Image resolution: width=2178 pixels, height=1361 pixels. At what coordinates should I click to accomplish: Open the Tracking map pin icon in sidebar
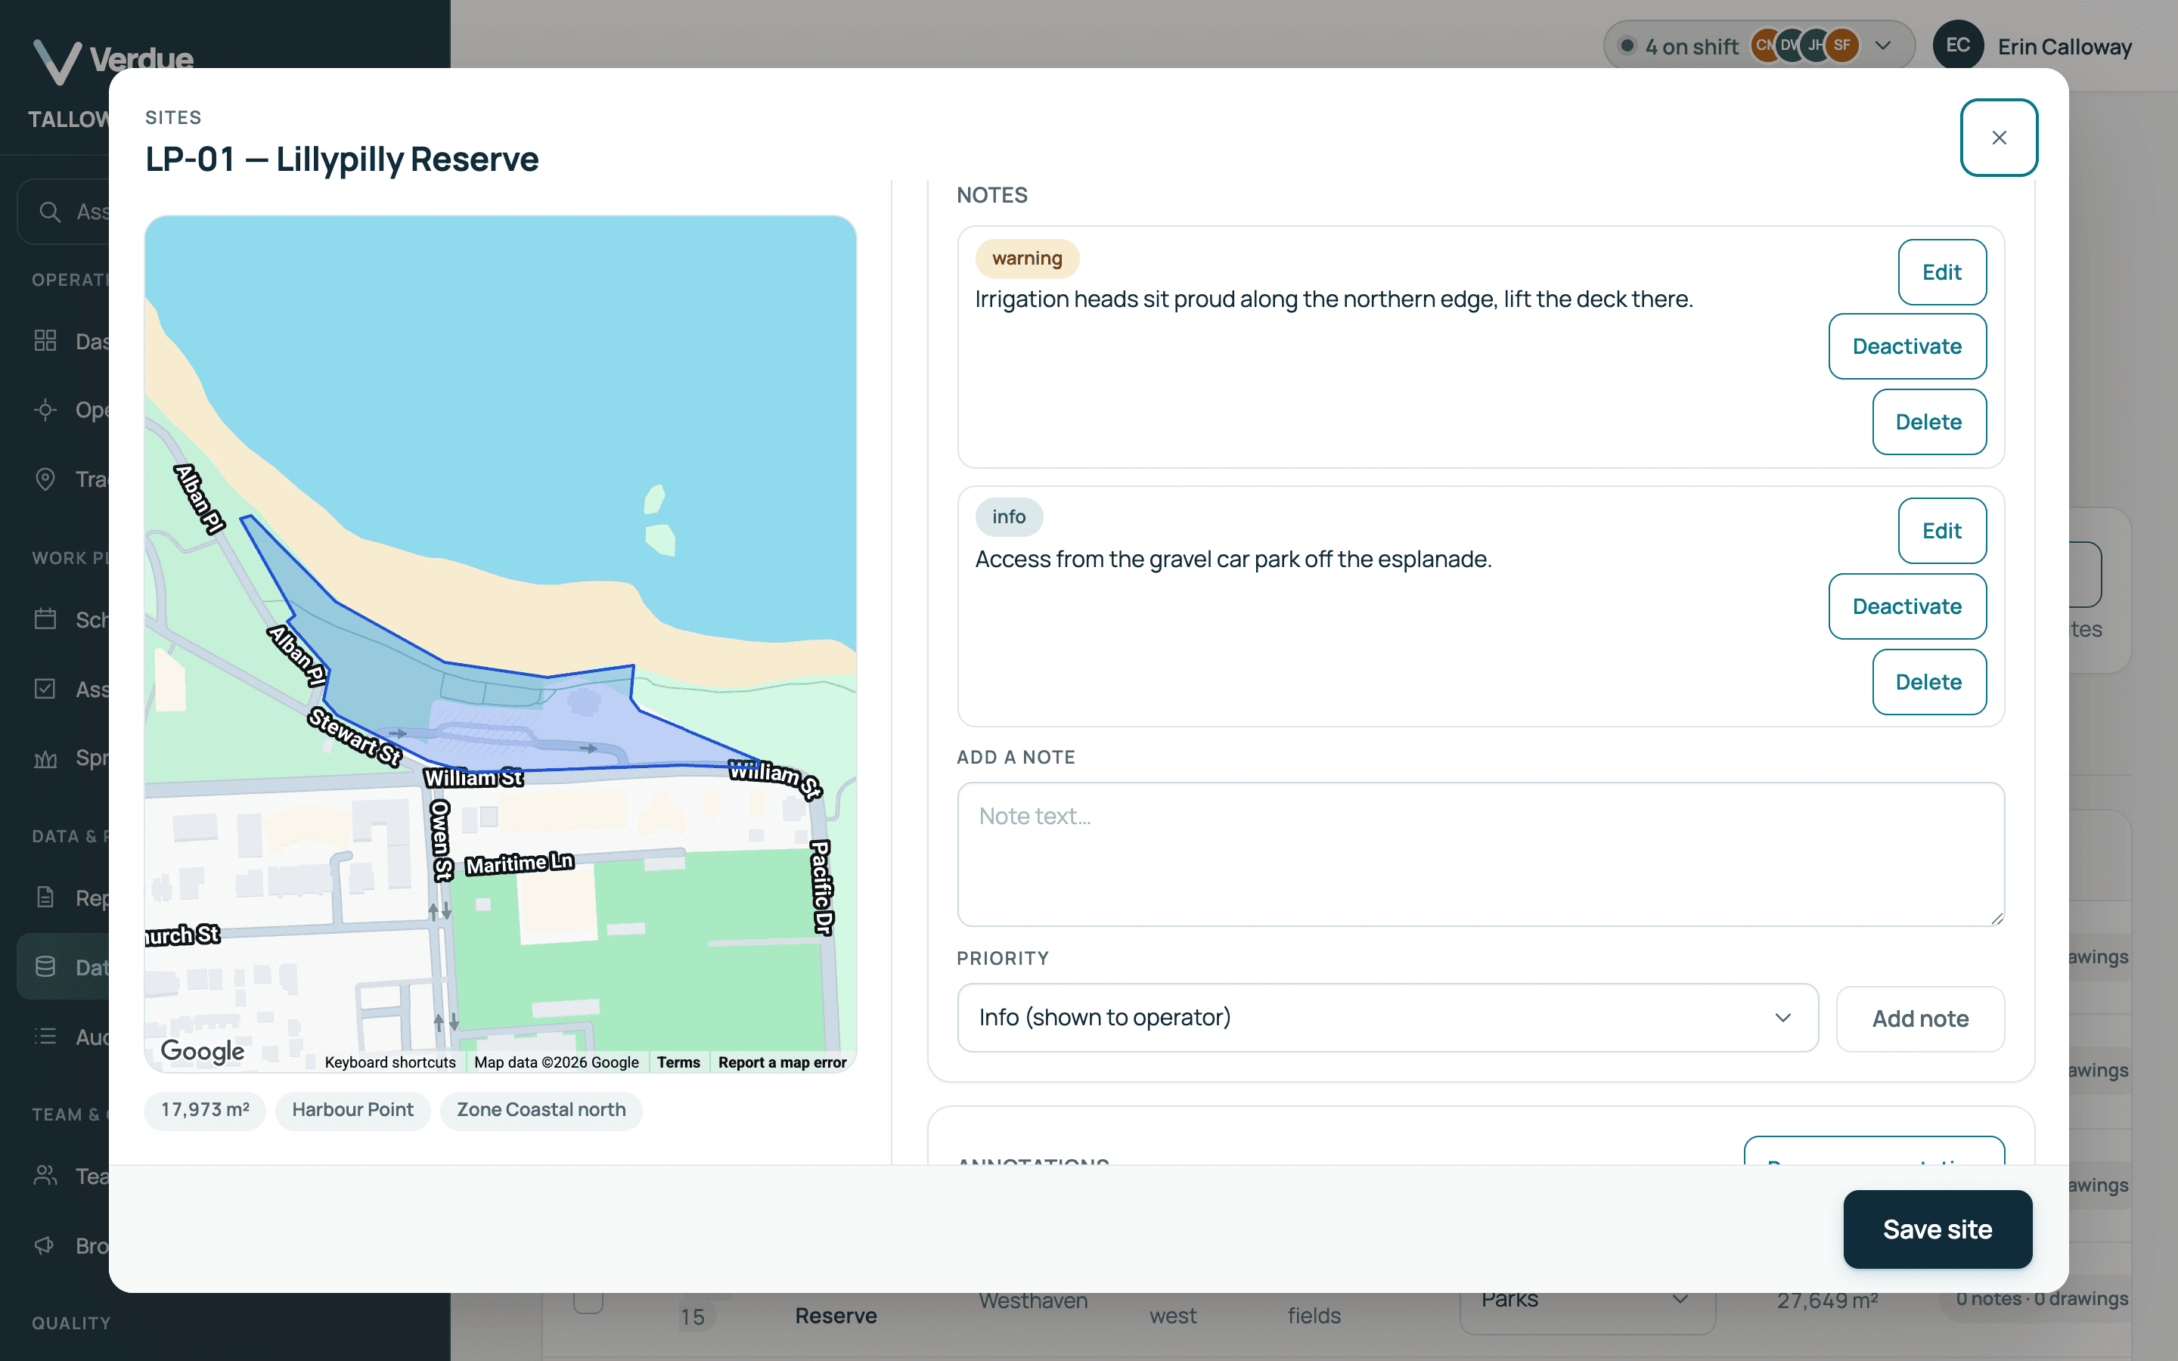click(45, 479)
